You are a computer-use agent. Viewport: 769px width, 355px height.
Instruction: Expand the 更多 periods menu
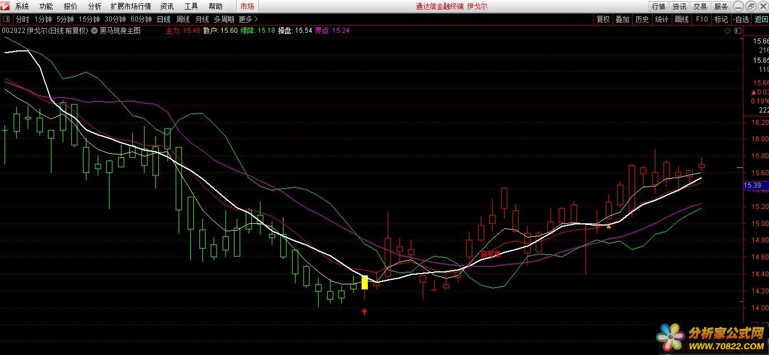pos(245,19)
